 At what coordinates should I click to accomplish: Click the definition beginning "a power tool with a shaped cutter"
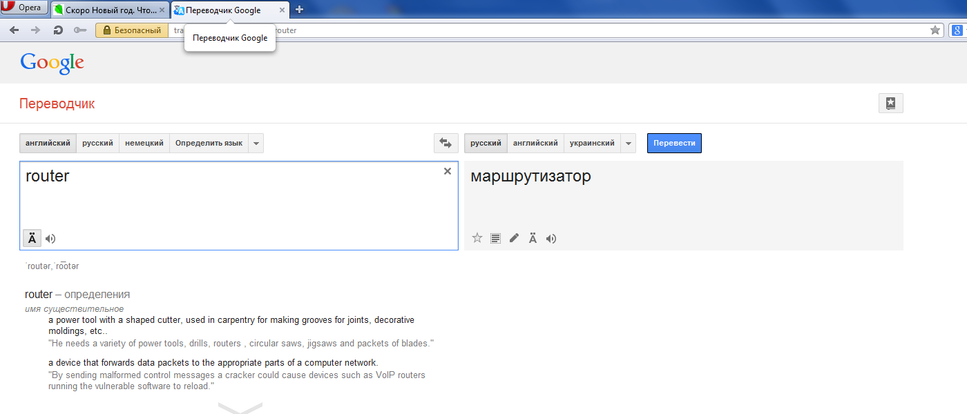(231, 326)
